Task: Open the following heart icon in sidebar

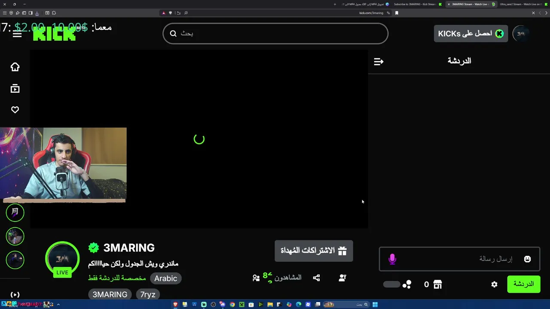Action: (15, 110)
